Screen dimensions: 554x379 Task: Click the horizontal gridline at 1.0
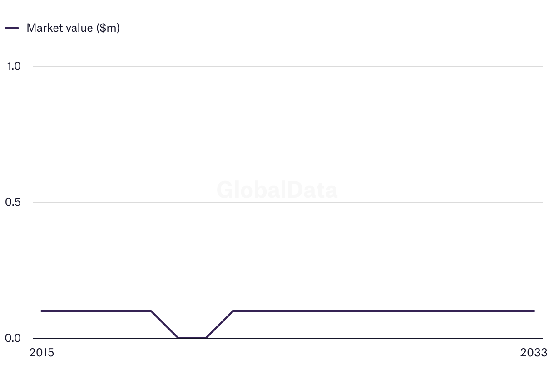tap(288, 66)
